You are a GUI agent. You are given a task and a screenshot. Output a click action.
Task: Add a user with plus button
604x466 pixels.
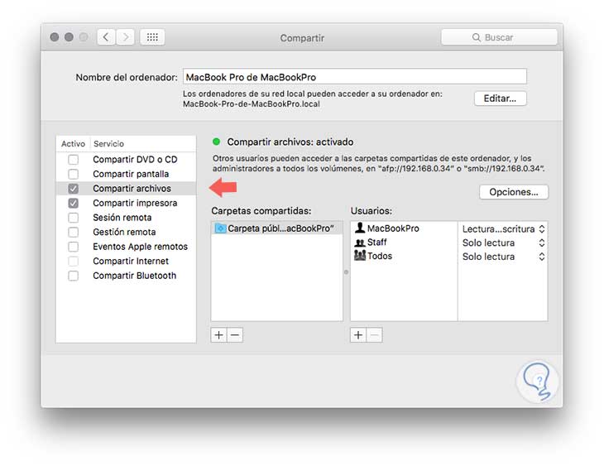coord(358,335)
